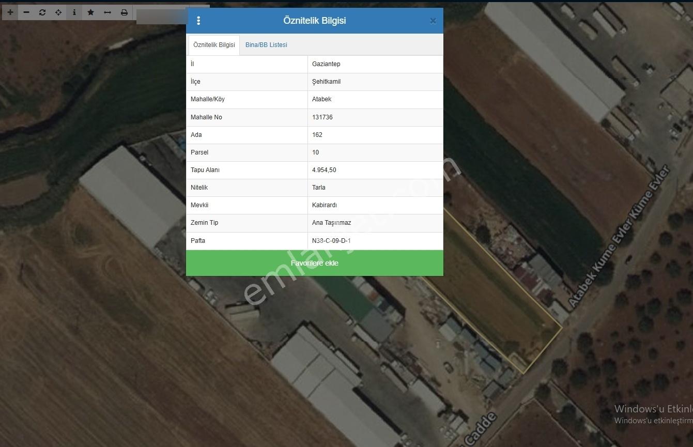Zoom in with the plus icon
The height and width of the screenshot is (447, 693).
click(x=10, y=12)
